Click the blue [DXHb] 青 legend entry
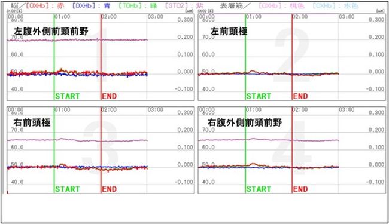389x224 pixels. pos(91,6)
